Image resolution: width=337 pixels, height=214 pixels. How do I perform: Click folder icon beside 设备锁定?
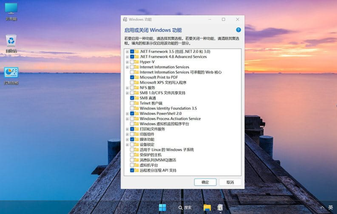pyautogui.click(x=137, y=144)
